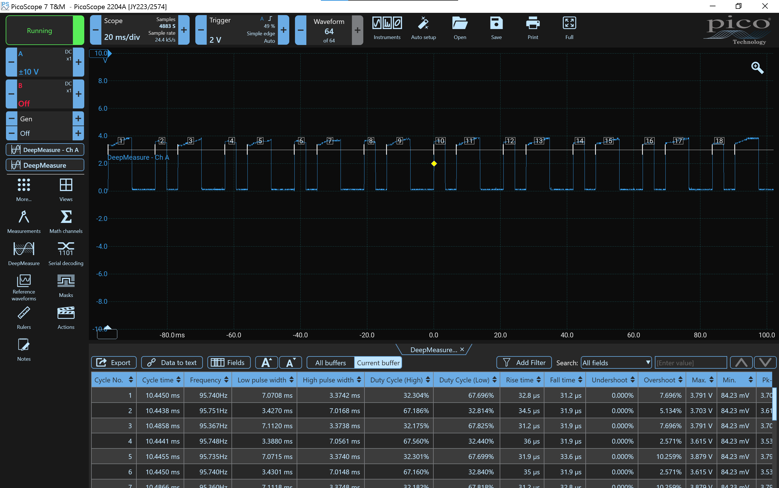Decrease font size in DeepMeasure table

[290, 362]
